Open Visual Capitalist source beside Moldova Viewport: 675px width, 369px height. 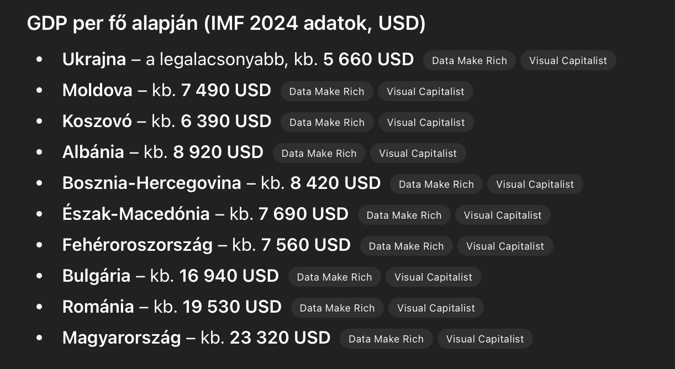426,92
